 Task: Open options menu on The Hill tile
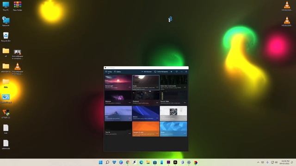click(129, 133)
